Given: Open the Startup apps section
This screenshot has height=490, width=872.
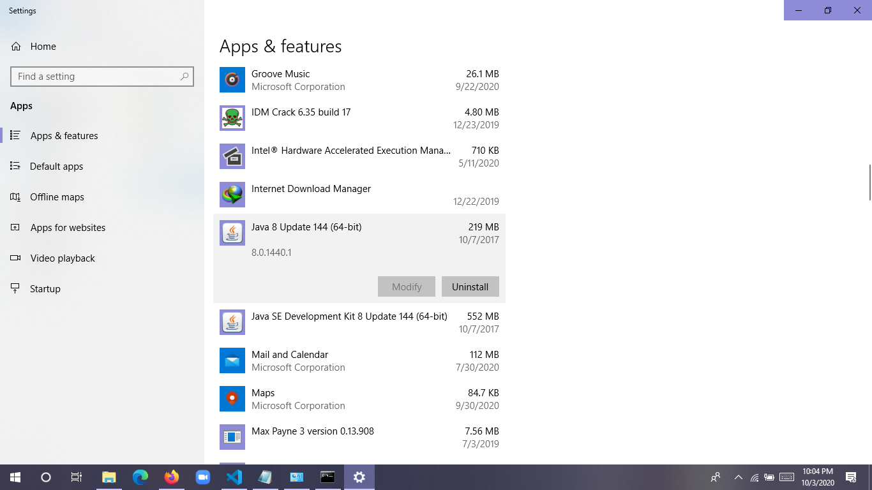Looking at the screenshot, I should pos(102,289).
